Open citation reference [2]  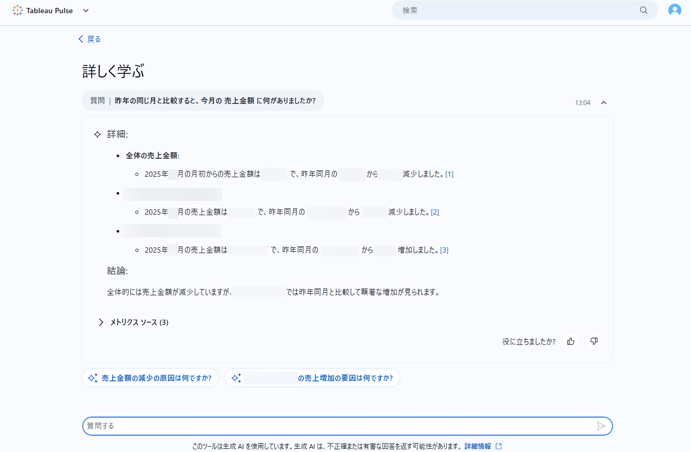pyautogui.click(x=435, y=212)
